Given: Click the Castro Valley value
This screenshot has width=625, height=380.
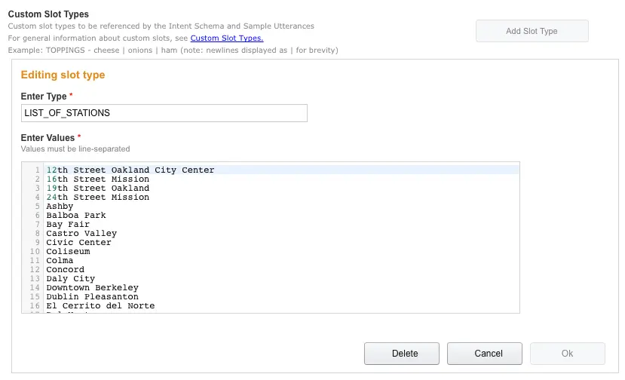Looking at the screenshot, I should 81,234.
